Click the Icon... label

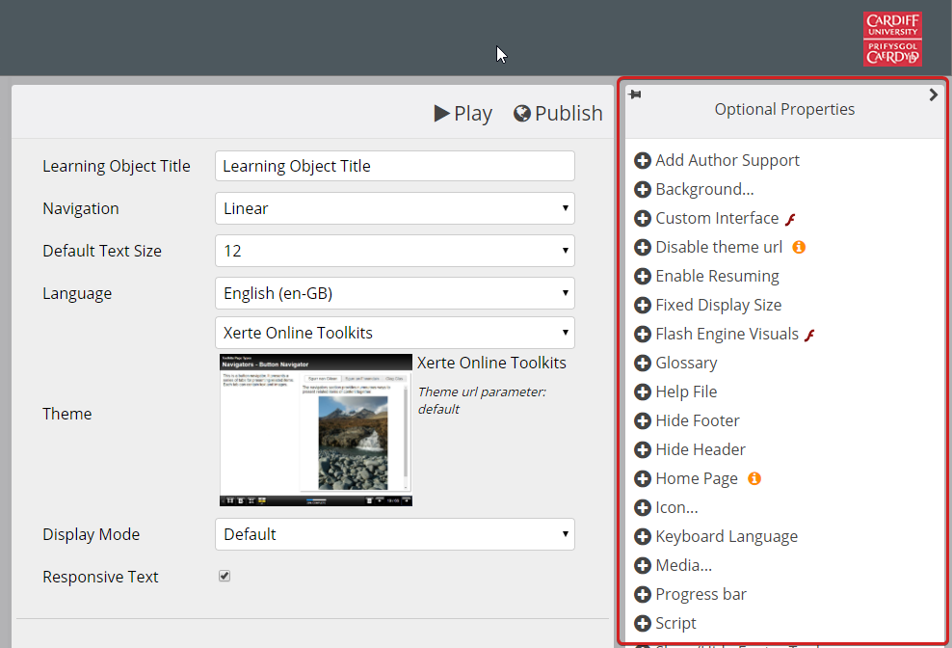point(677,507)
